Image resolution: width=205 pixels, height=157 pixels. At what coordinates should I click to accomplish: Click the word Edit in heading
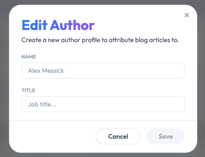pyautogui.click(x=34, y=25)
